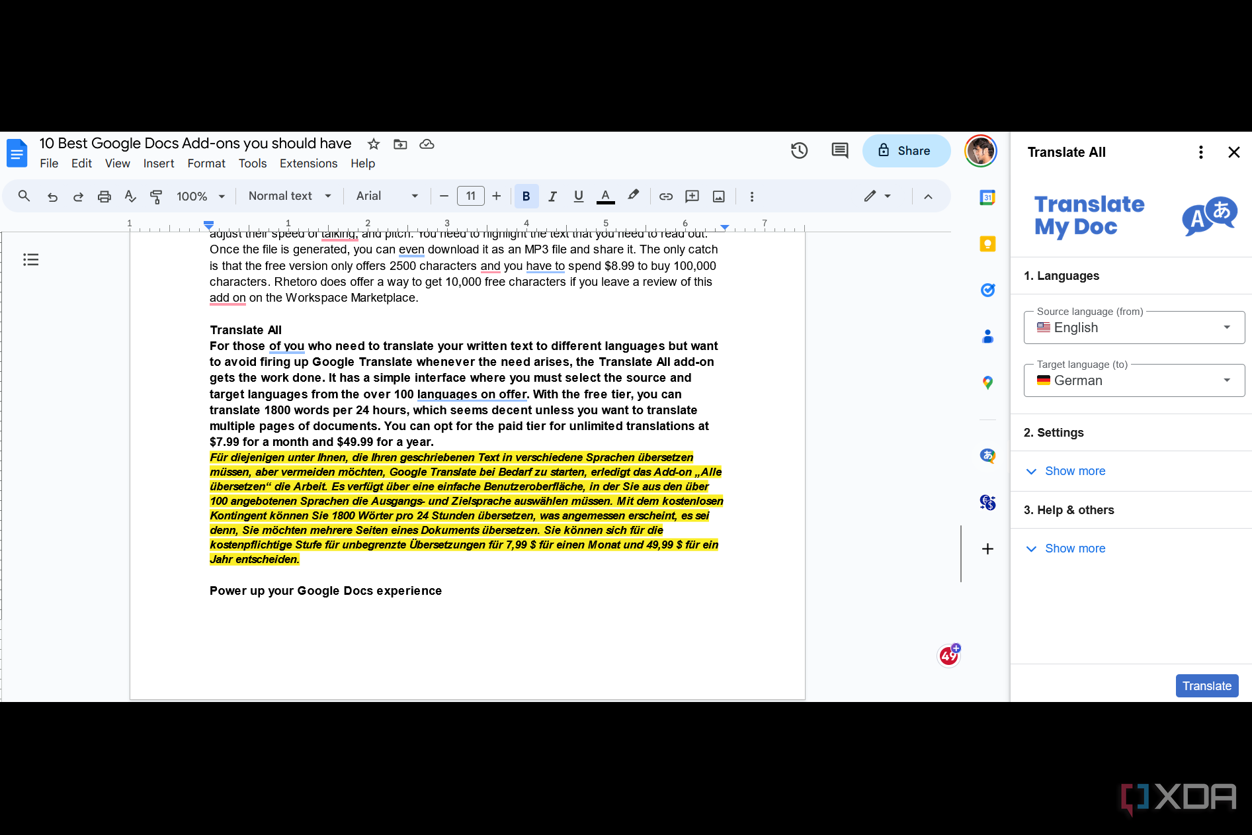Click the Share button
Image resolution: width=1252 pixels, height=835 pixels.
click(906, 151)
